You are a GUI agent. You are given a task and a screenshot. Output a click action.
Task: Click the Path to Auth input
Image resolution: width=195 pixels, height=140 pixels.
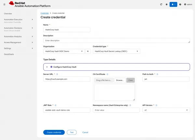click(x=166, y=79)
